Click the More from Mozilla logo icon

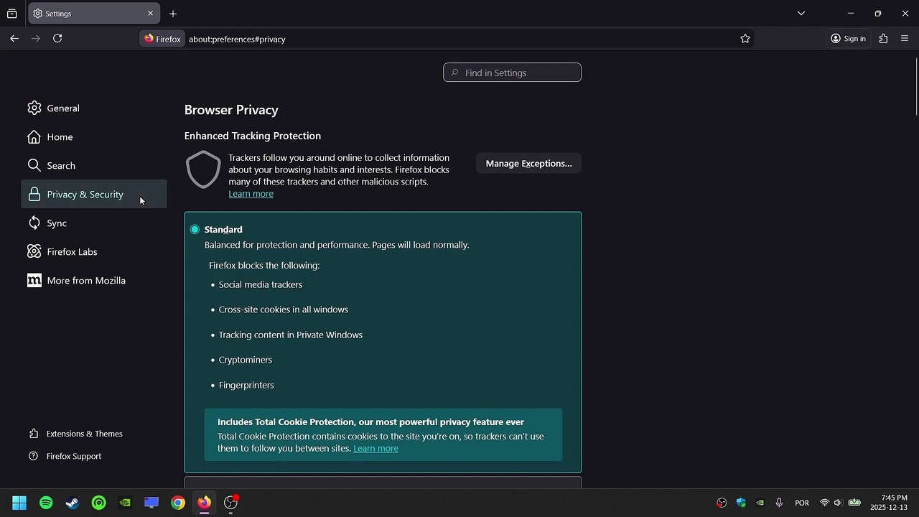34,281
